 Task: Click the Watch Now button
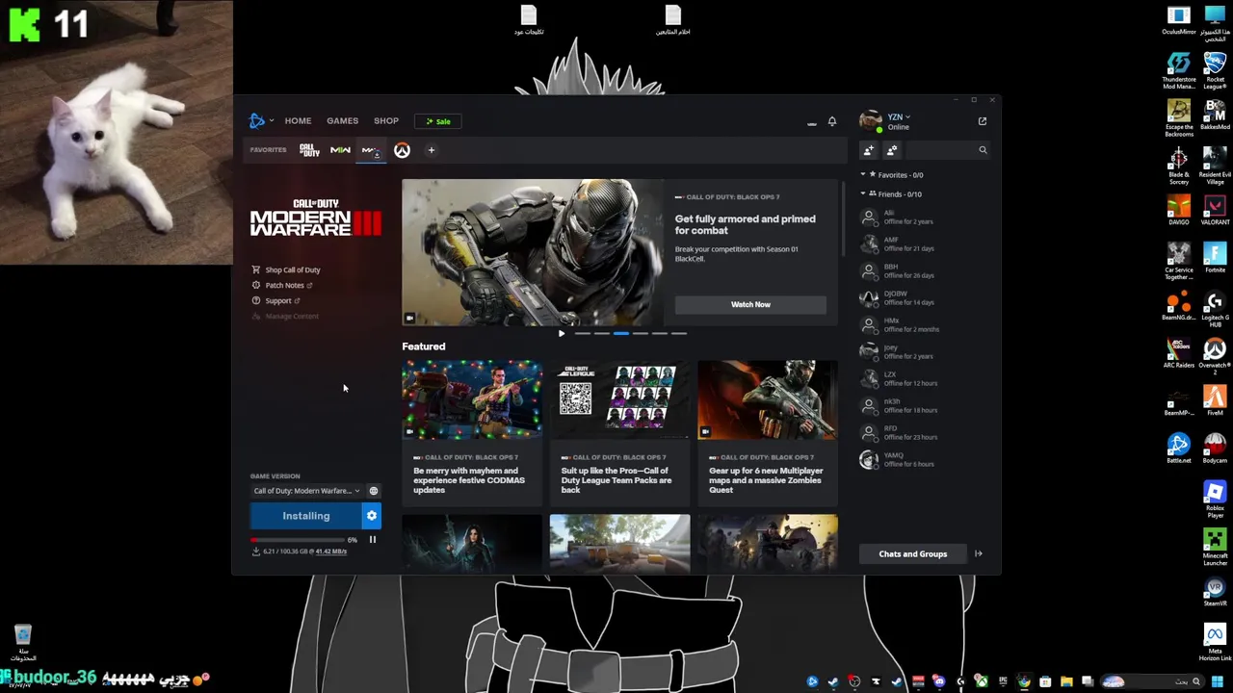750,305
